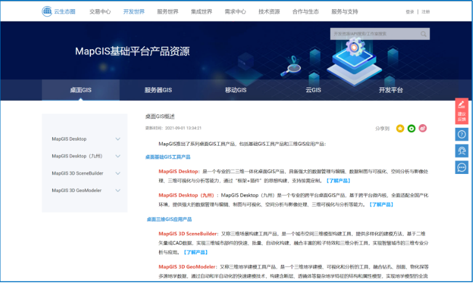Image resolution: width=474 pixels, height=284 pixels.
Task: Click red MapGIS 3D GeoModeler product name
Action: pos(187,267)
